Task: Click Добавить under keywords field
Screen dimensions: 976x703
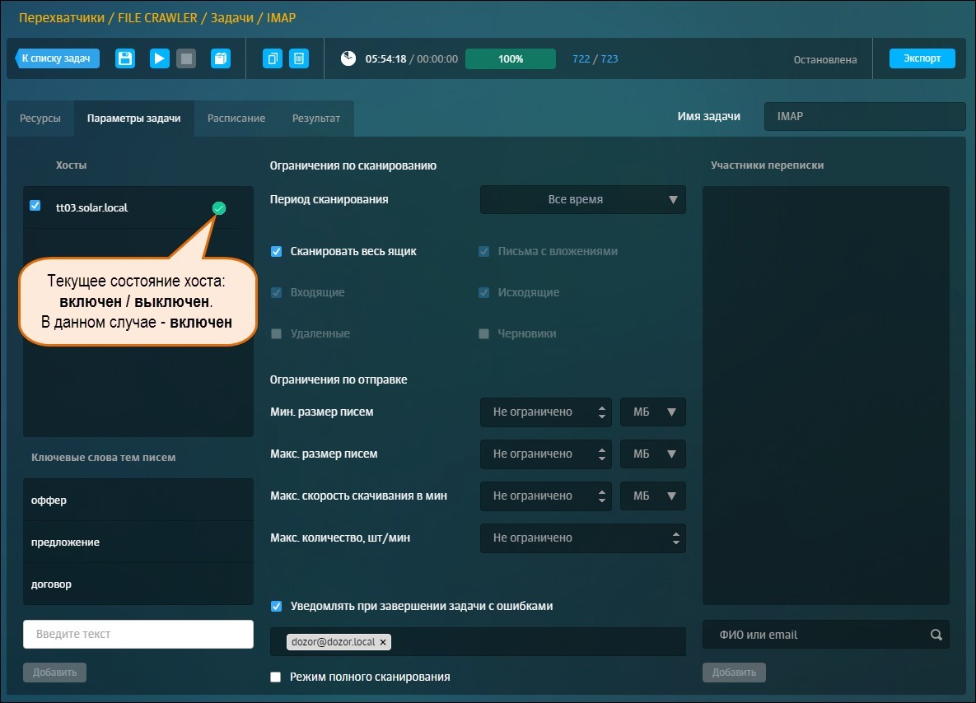Action: pos(55,672)
